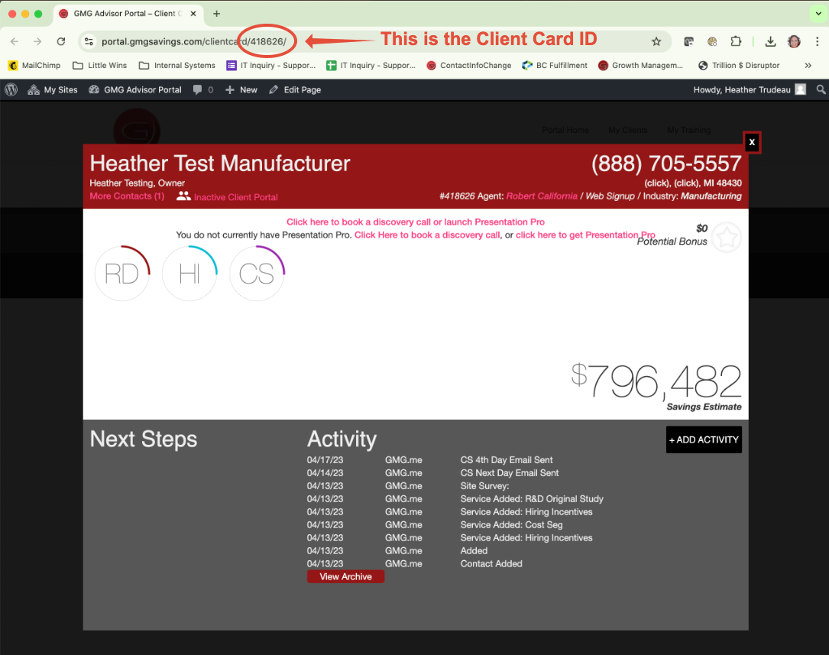829x655 pixels.
Task: Open MailChimp bookmark
Action: pyautogui.click(x=34, y=66)
